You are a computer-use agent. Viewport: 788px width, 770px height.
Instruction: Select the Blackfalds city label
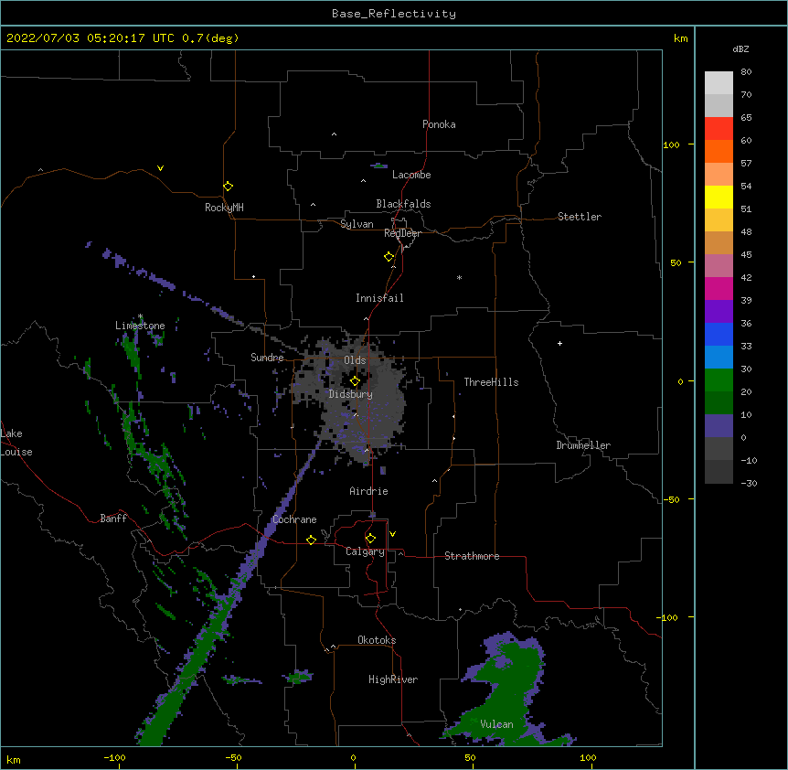coord(403,204)
